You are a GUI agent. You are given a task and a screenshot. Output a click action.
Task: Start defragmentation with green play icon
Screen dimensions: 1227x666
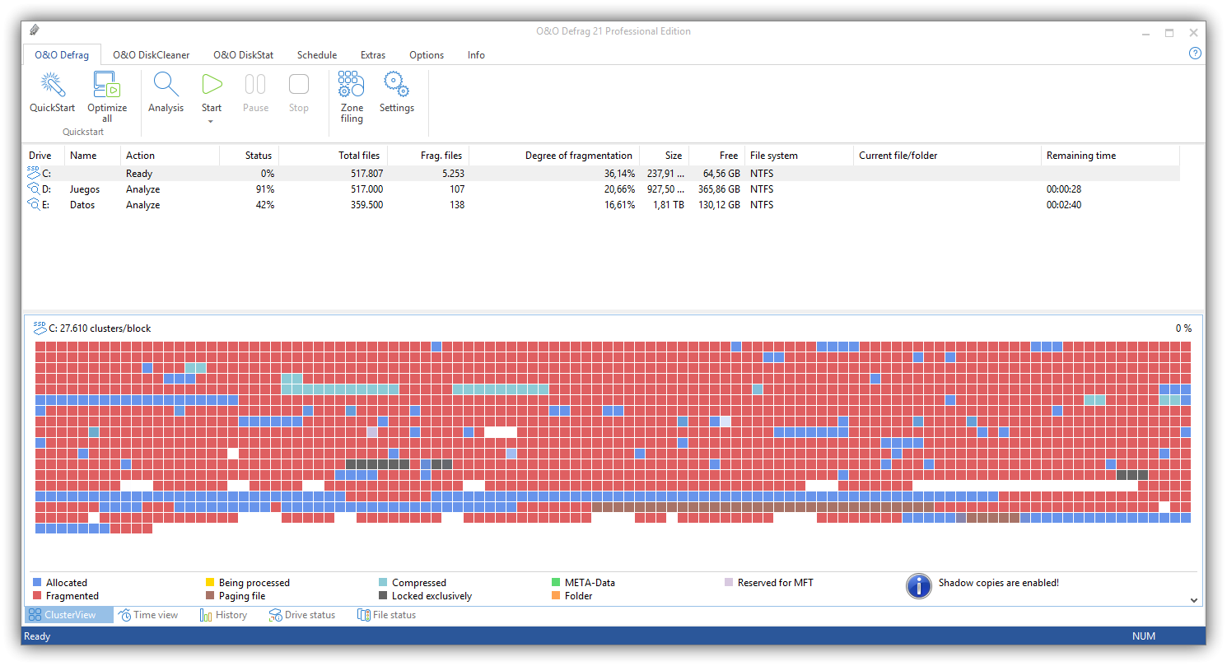tap(212, 85)
